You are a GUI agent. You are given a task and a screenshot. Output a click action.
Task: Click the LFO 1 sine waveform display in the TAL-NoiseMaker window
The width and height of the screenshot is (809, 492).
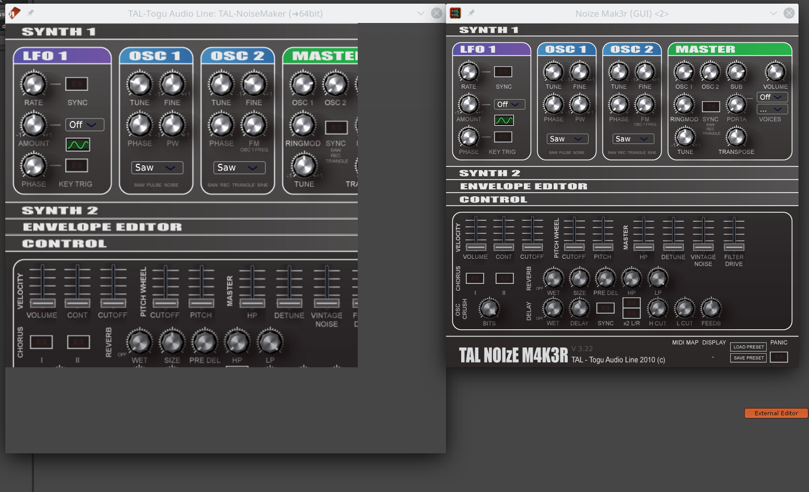[x=78, y=145]
